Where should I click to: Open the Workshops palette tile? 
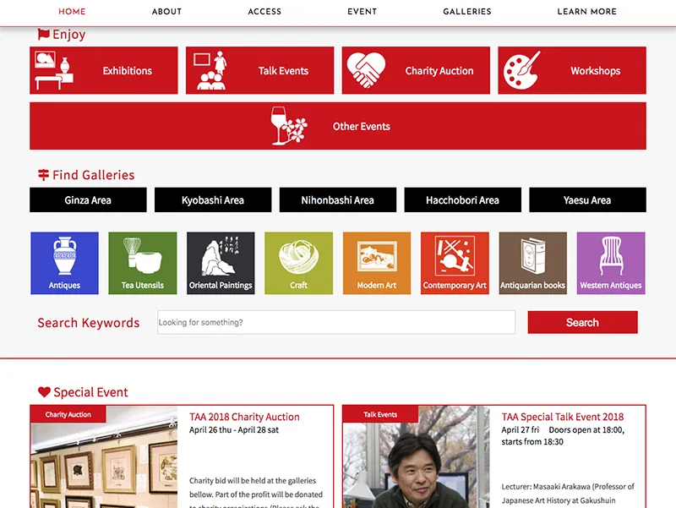click(572, 70)
